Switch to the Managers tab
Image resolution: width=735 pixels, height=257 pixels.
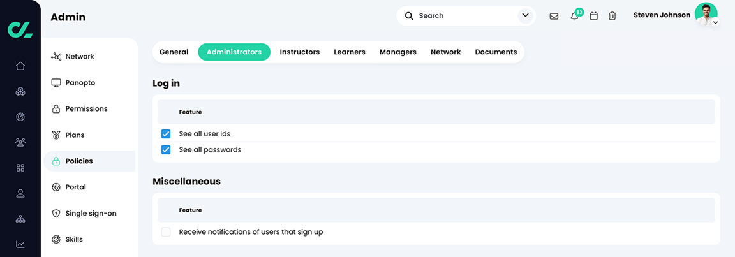[x=398, y=52]
